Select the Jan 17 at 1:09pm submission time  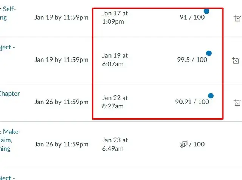pyautogui.click(x=115, y=17)
